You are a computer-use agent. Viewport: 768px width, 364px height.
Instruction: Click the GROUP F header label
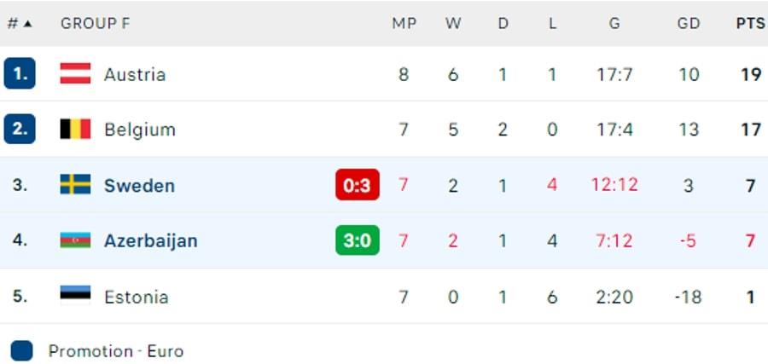coord(95,24)
